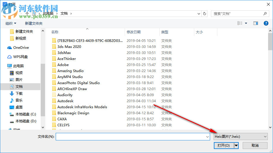
Task: Click folder icon of AceThinker
Action: click(54, 59)
